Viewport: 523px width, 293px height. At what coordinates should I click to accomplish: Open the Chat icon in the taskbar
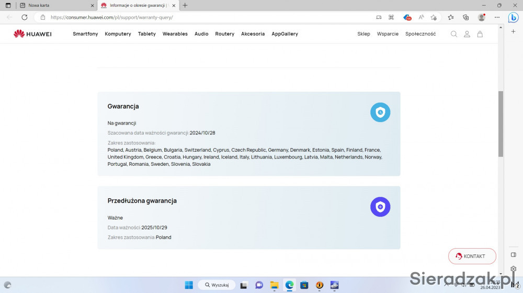(259, 285)
